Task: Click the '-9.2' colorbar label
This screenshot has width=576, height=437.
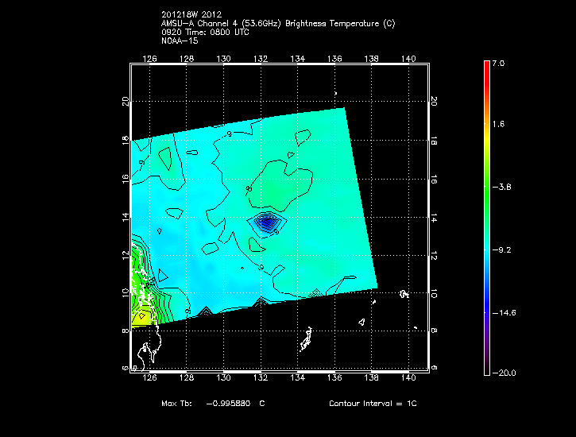Action: pos(501,250)
